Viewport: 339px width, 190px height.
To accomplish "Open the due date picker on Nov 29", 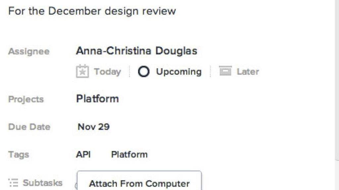I will pos(93,127).
